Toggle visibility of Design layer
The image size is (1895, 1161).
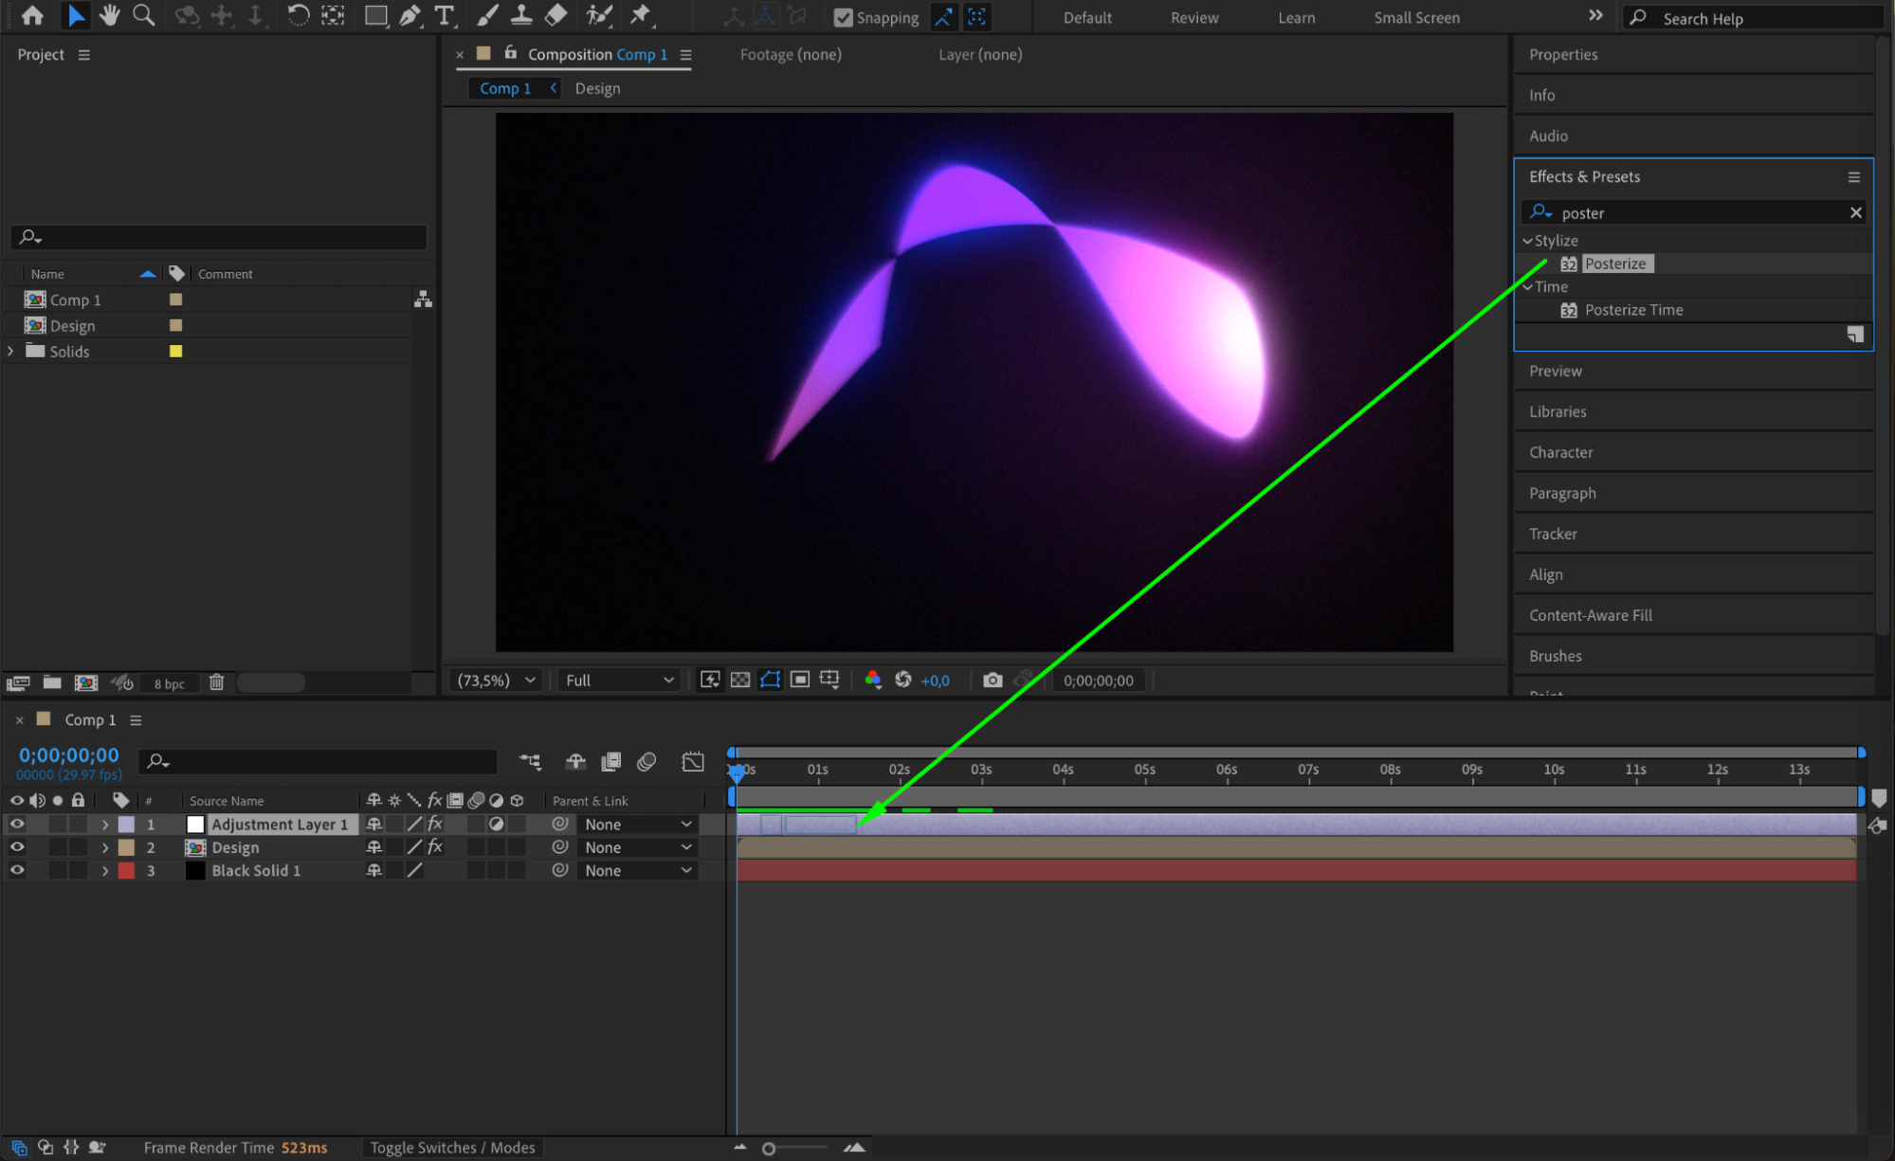[17, 847]
